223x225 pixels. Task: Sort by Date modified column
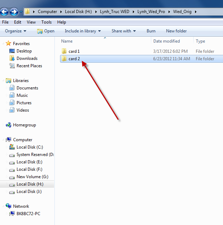(x=166, y=41)
